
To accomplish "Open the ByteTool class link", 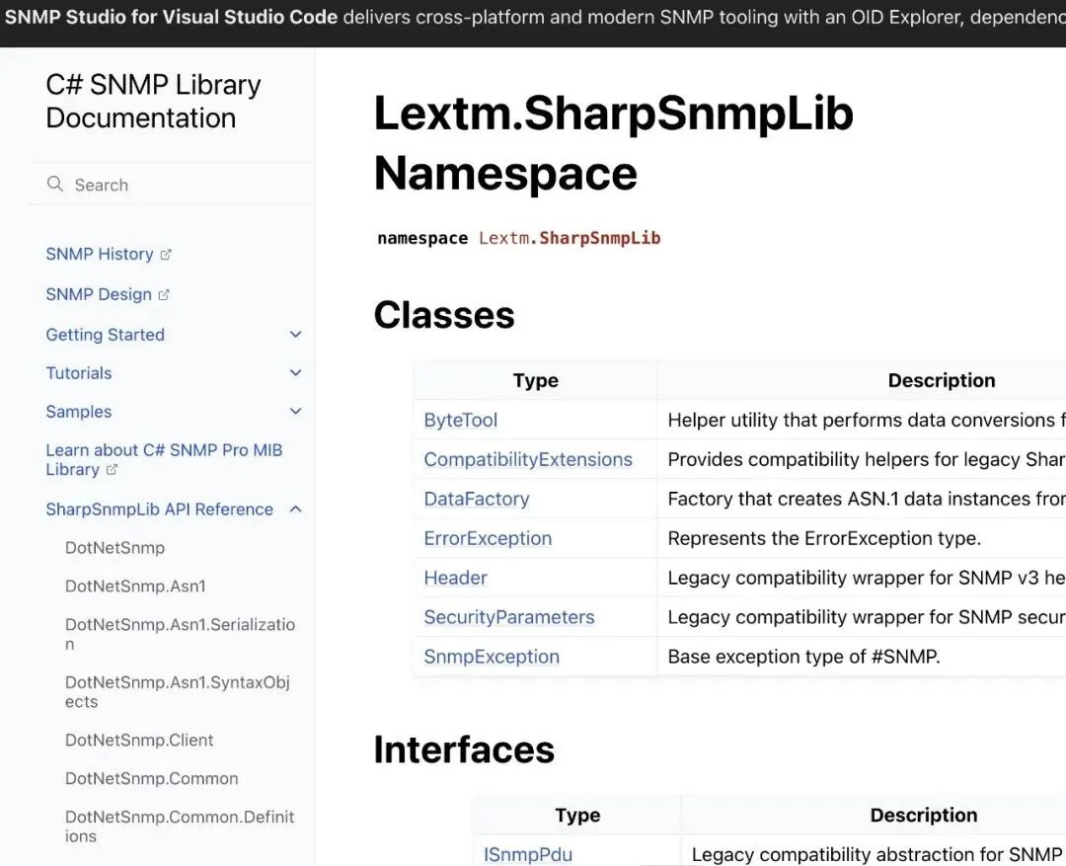I will (x=461, y=420).
